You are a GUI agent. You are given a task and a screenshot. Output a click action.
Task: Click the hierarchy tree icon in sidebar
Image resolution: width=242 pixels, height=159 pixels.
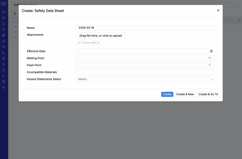tap(4, 29)
